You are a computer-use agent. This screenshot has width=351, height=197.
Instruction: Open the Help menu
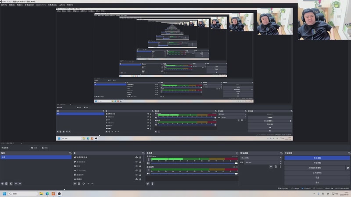click(x=70, y=5)
